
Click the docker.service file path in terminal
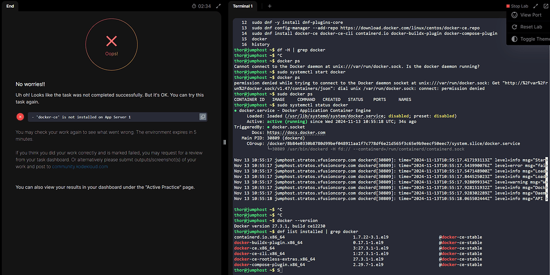coord(336,116)
